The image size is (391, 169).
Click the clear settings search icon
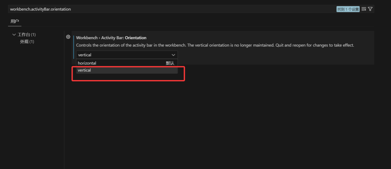364,9
